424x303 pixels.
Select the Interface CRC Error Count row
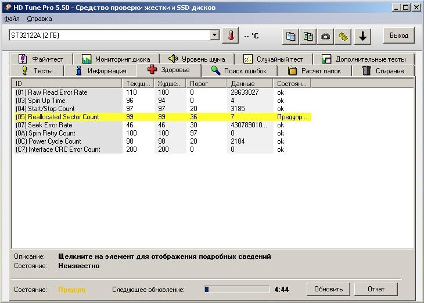162,149
